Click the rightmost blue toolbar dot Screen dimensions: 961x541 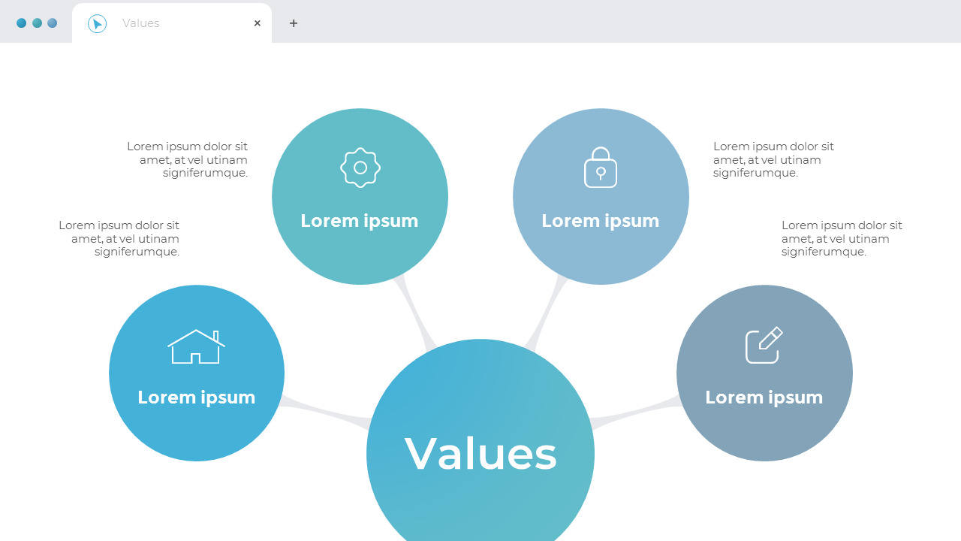click(52, 23)
